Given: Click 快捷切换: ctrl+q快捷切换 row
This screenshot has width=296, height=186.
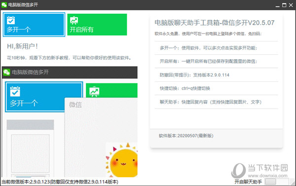Looking at the screenshot, I should (216, 88).
